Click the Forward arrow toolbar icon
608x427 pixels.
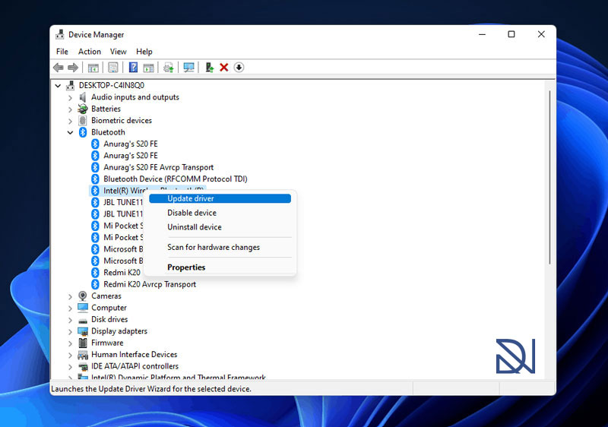click(x=73, y=68)
